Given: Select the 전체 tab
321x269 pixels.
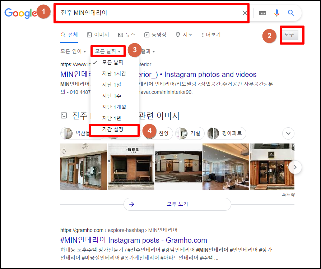Looking at the screenshot, I should 69,35.
